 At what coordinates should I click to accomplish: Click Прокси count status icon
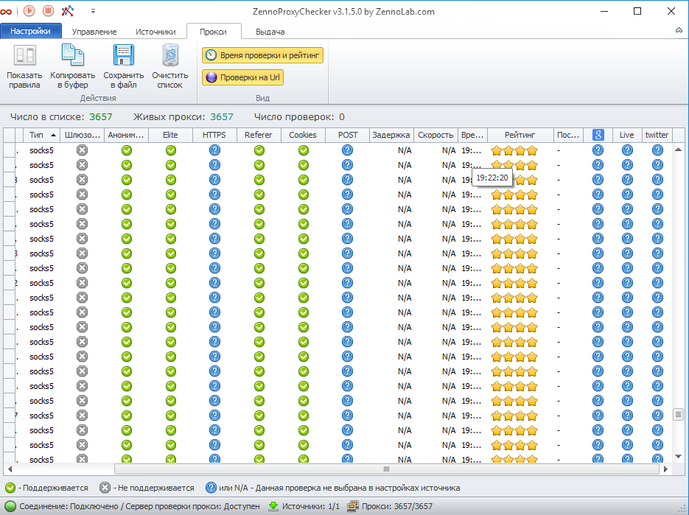[353, 506]
